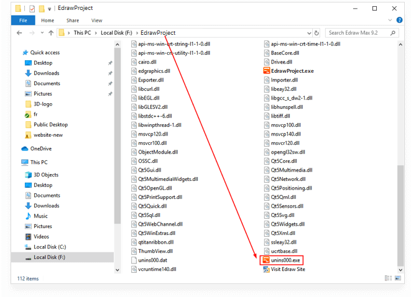
Task: Click the Search Edraw Max 9.2 box
Action: tap(362, 33)
